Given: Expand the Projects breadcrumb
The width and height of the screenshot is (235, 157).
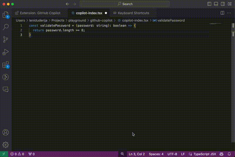Looking at the screenshot, I should click(58, 20).
